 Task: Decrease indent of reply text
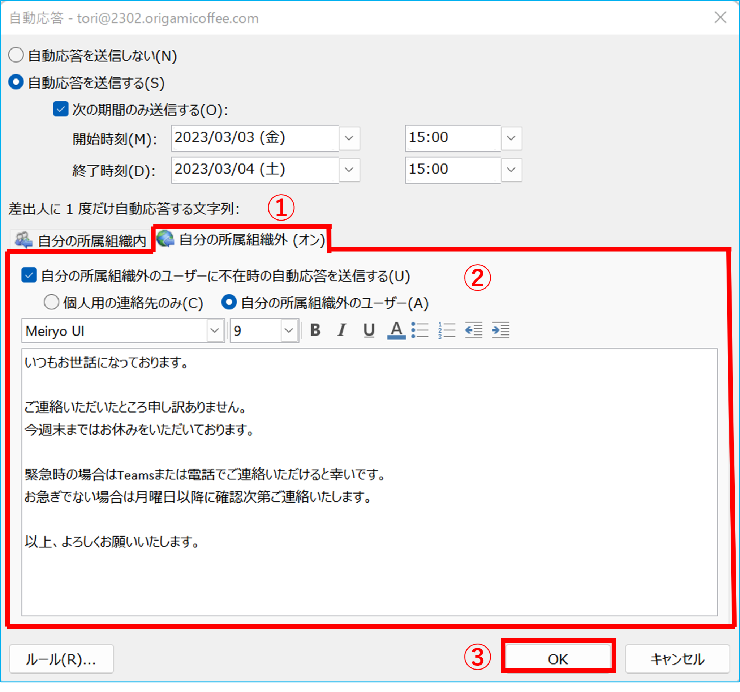click(x=473, y=330)
